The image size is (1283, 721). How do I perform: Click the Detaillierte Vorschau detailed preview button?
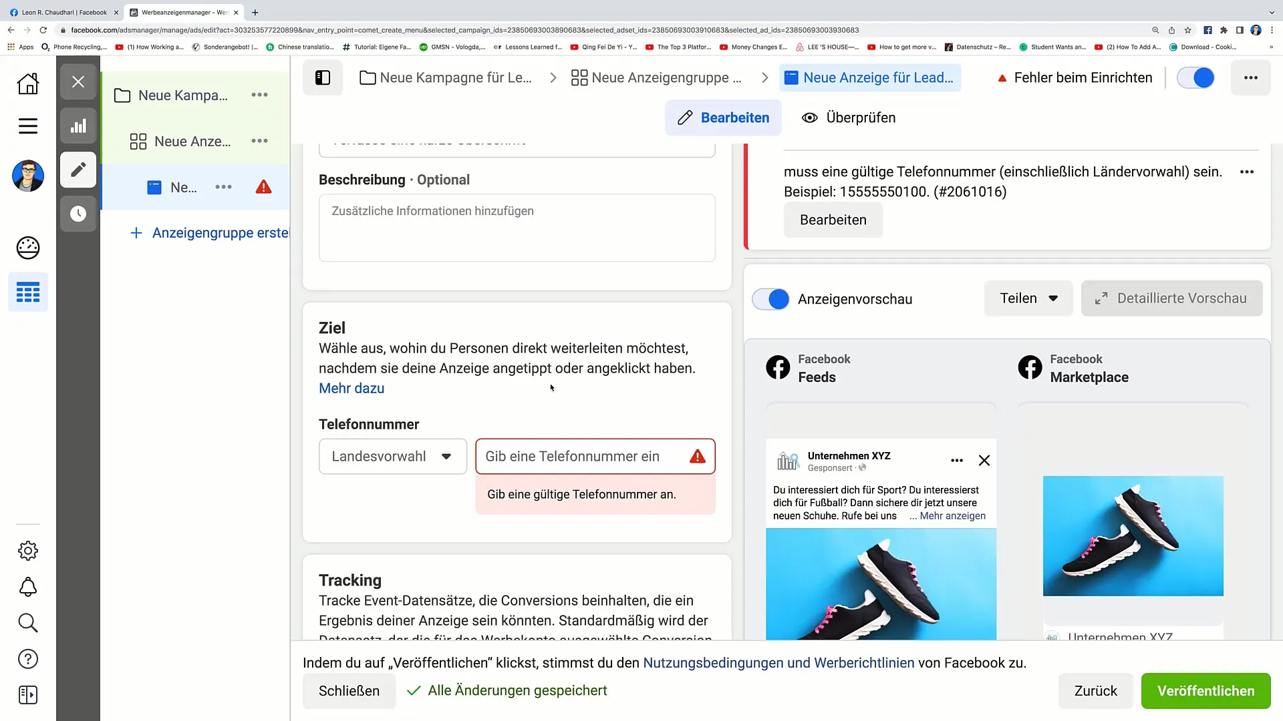pyautogui.click(x=1176, y=298)
